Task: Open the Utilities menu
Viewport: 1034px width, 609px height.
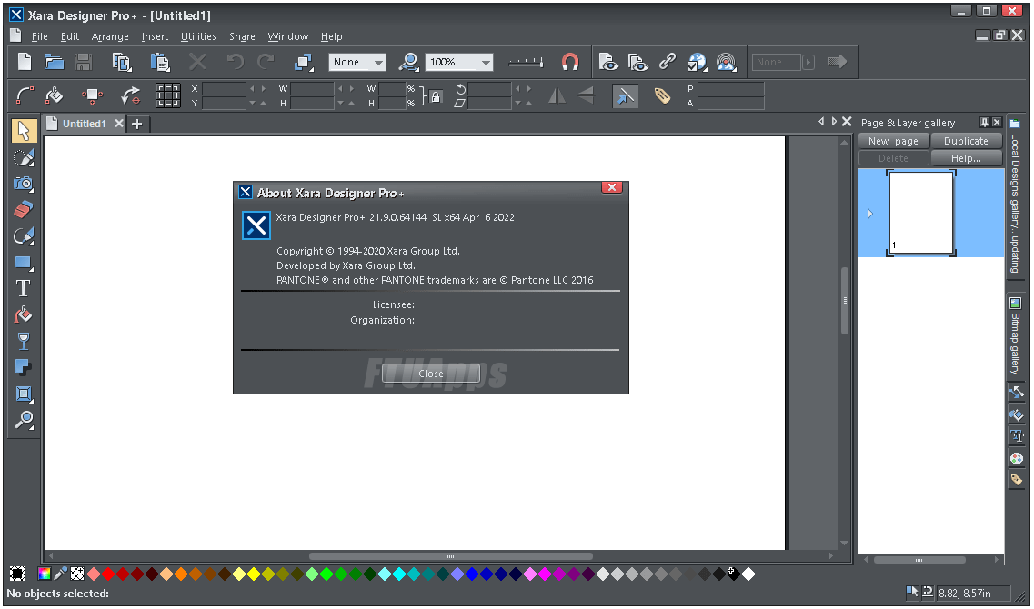Action: pyautogui.click(x=198, y=36)
